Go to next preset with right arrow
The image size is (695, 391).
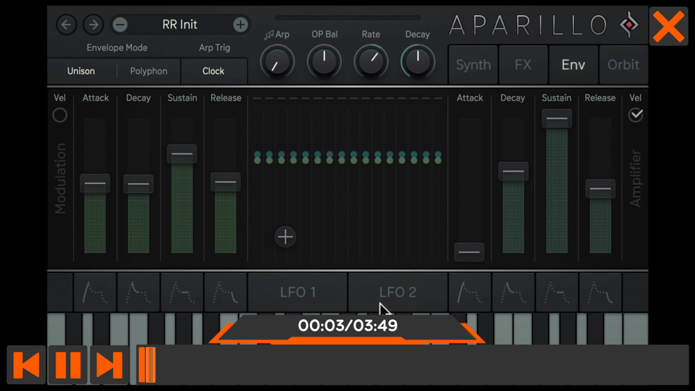tap(94, 25)
